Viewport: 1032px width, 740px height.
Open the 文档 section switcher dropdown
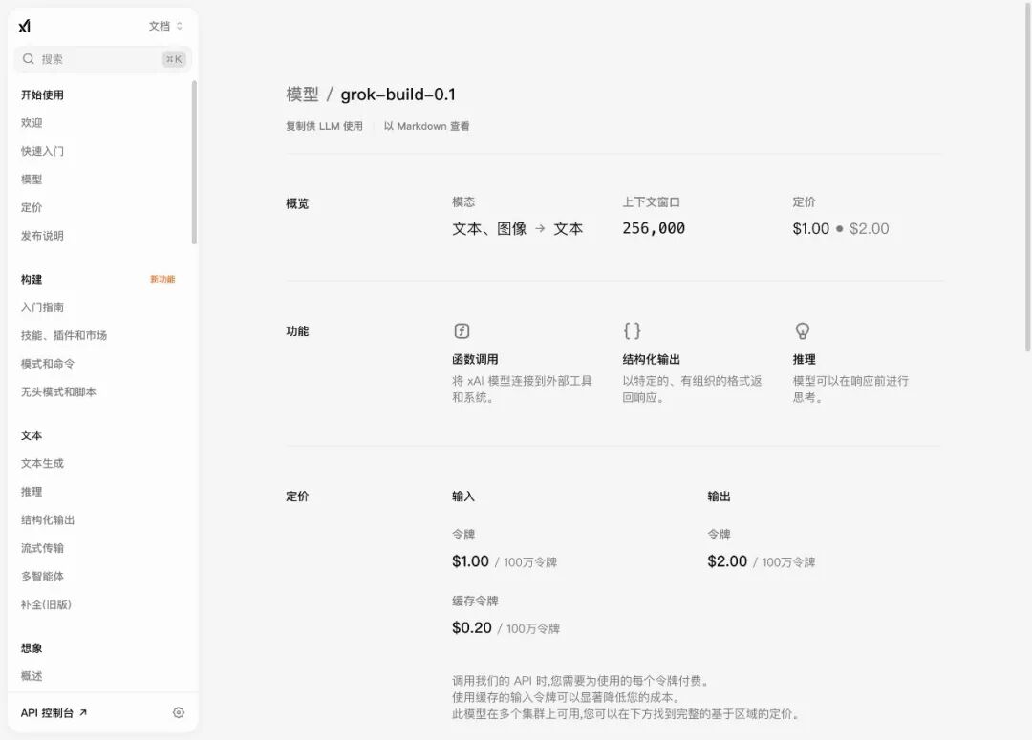pyautogui.click(x=165, y=26)
